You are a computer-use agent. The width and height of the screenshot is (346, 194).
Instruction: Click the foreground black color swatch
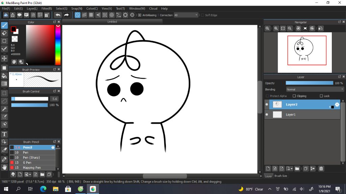tap(14, 29)
